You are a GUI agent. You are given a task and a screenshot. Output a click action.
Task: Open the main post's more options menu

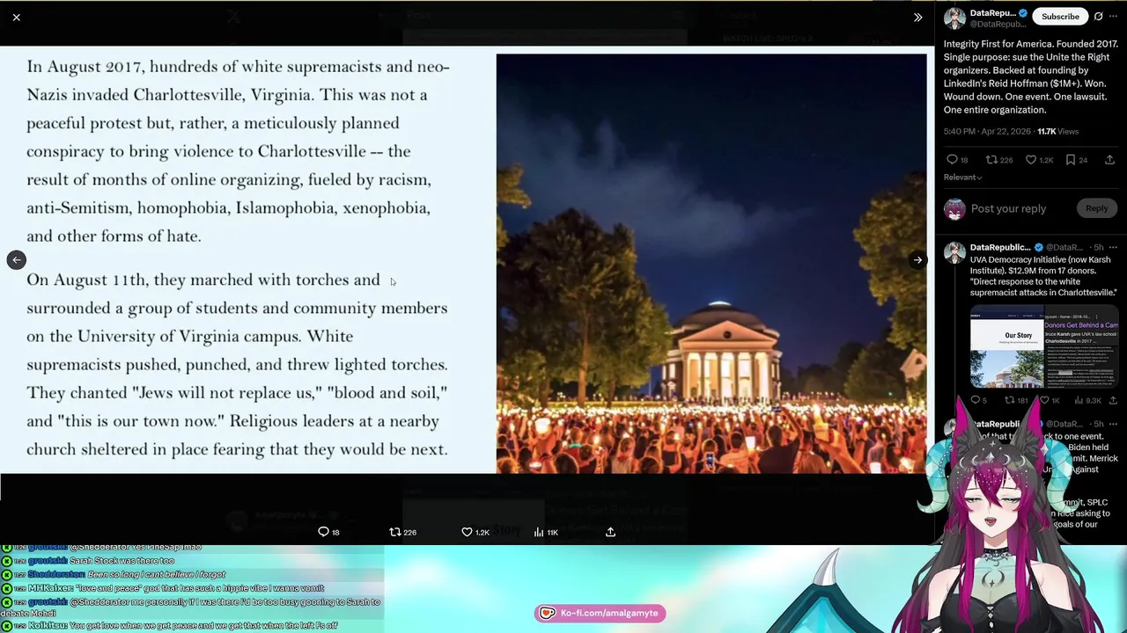[1115, 16]
